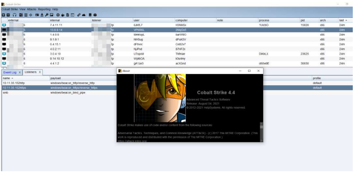Open the Cobalt Strike menu
354x172 pixels.
pyautogui.click(x=10, y=9)
